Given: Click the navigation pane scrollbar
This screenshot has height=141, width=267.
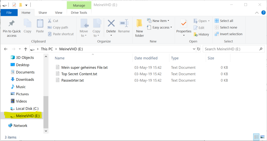Looking at the screenshot, I should [46, 109].
